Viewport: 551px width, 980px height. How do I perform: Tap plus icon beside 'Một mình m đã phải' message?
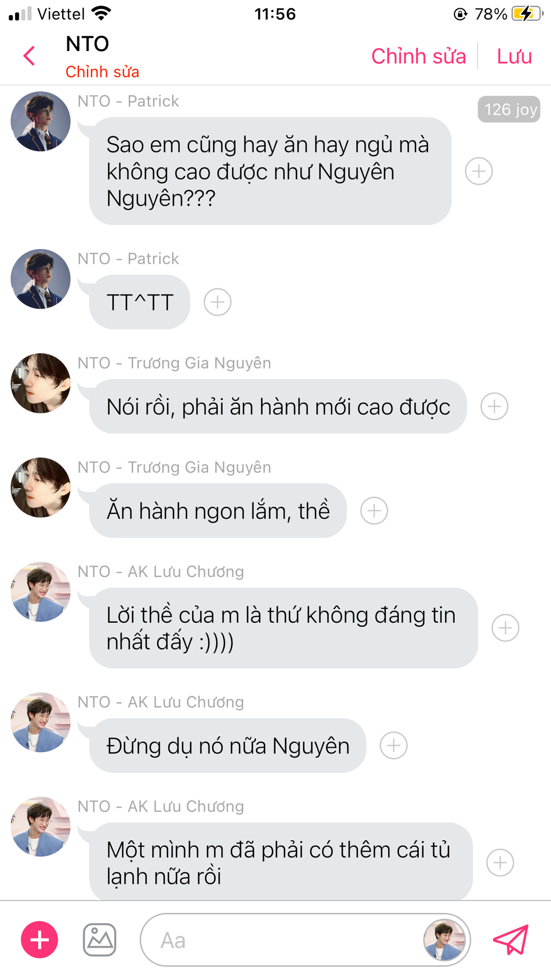500,863
